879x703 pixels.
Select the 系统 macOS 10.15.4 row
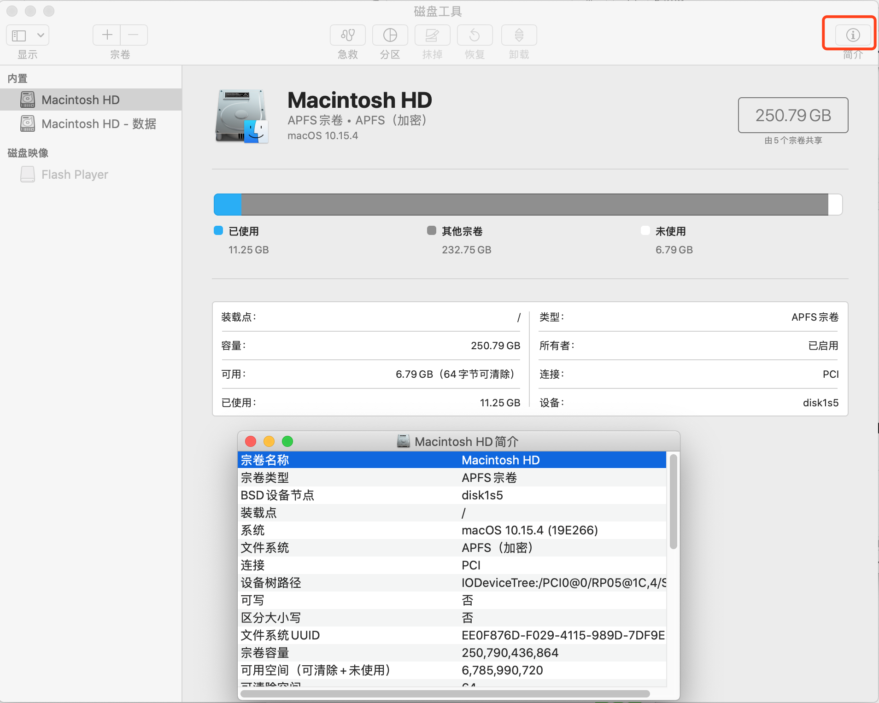(452, 530)
